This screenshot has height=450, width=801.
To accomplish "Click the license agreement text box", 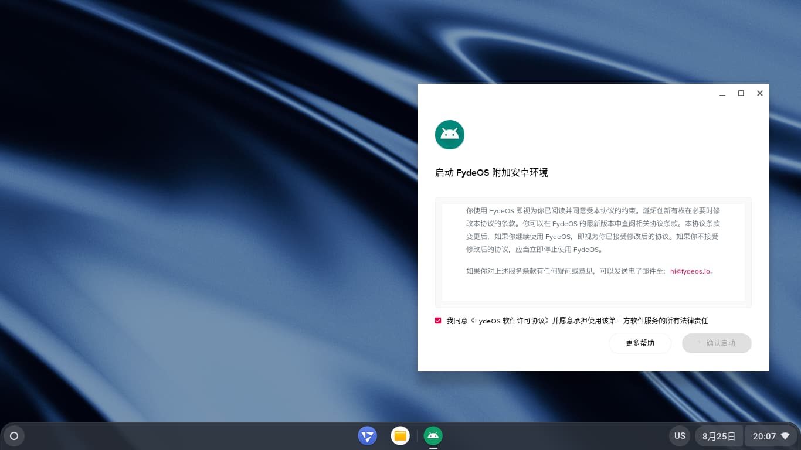I will [593, 253].
